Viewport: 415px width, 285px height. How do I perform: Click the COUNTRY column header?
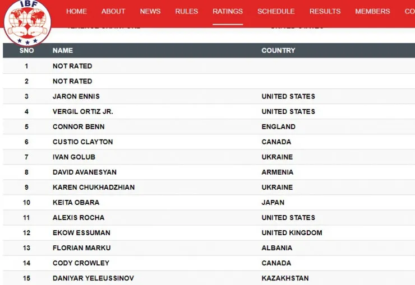[278, 50]
